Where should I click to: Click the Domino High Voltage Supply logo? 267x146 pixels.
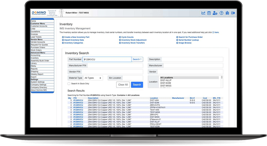(x=39, y=13)
